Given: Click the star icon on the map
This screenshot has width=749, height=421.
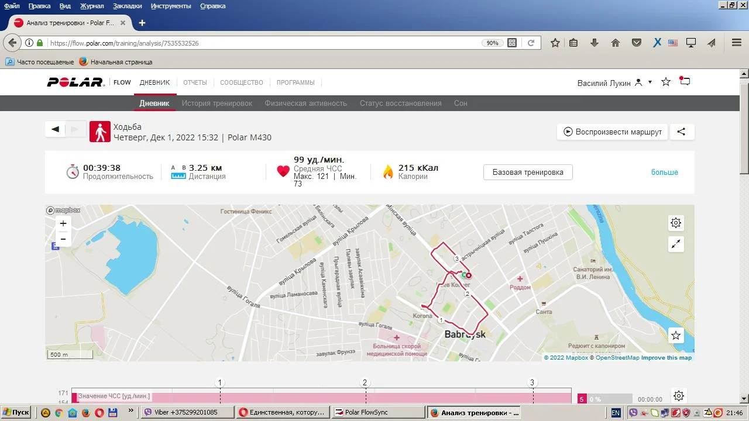Looking at the screenshot, I should pyautogui.click(x=676, y=335).
